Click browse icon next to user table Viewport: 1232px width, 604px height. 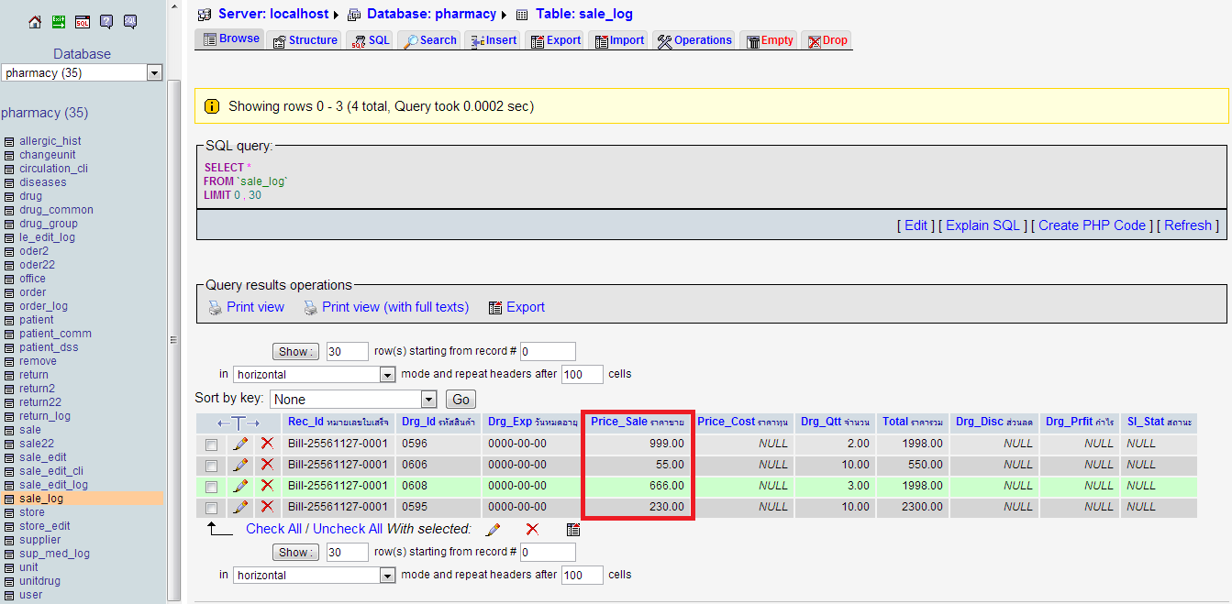tap(9, 595)
